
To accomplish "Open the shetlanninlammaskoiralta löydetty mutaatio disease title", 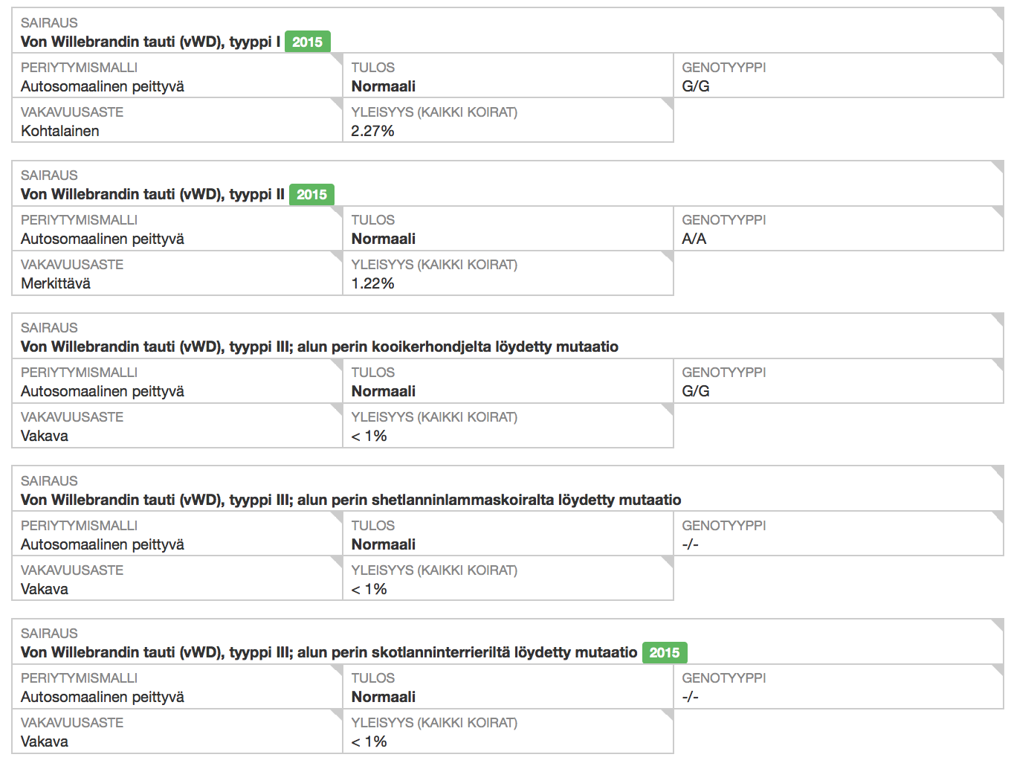I will [x=350, y=501].
